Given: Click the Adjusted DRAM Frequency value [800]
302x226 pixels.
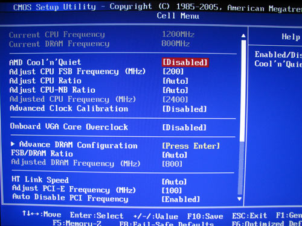Looking at the screenshot, I should click(172, 164).
